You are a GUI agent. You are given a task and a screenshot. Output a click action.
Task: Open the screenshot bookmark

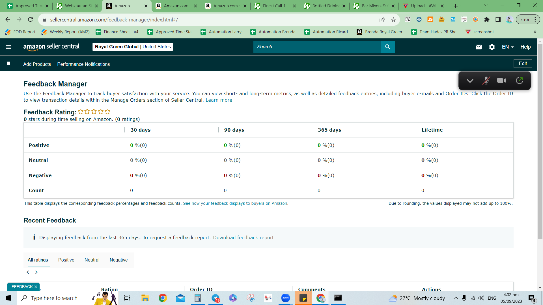(480, 32)
